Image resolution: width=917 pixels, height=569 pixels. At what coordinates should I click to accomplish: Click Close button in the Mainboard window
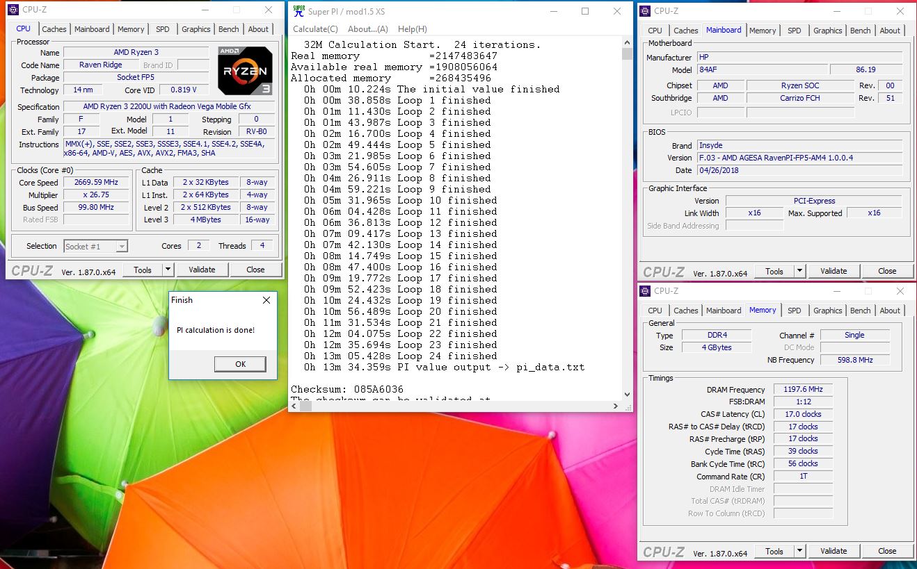[887, 272]
